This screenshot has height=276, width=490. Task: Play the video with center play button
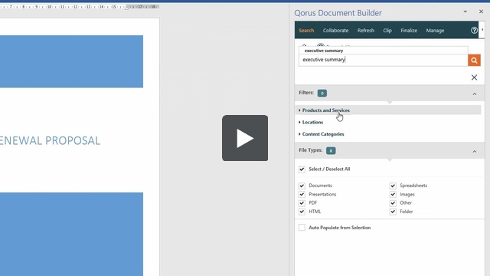[x=245, y=138]
